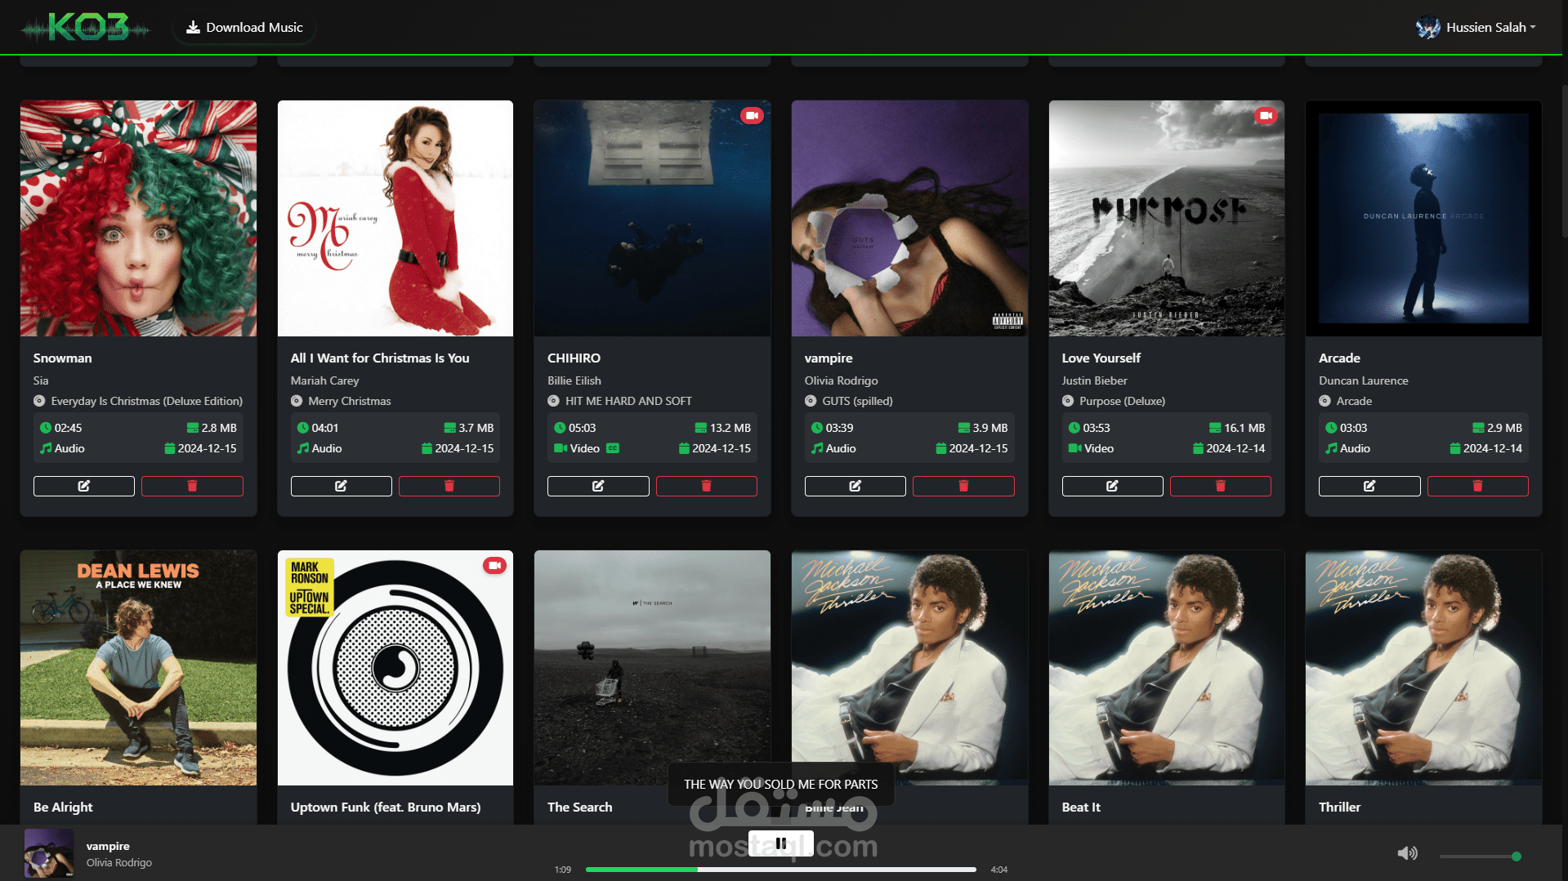Click the lyric line THE WAY YOU SOLD ME FOR PARTS

[x=781, y=785]
